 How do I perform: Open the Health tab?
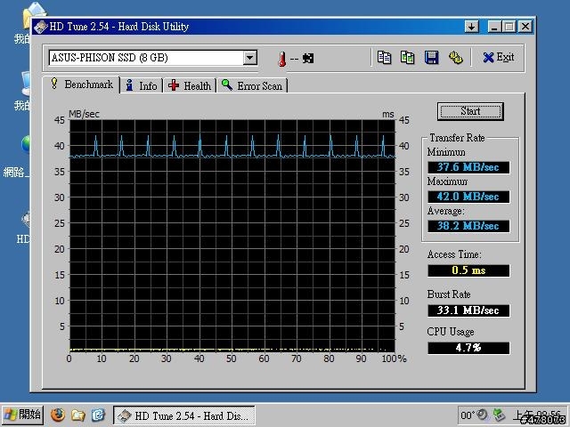[190, 85]
